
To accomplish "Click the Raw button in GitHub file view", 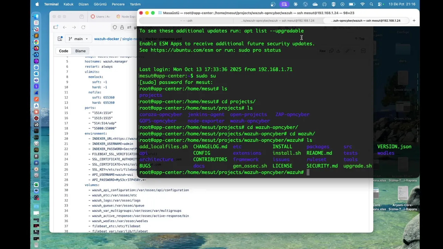I will 322,51.
